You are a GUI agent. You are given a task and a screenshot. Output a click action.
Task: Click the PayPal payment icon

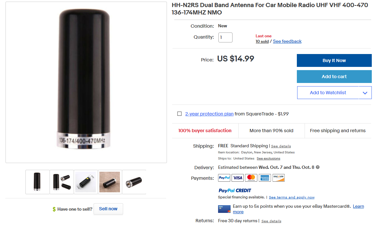[x=224, y=178]
